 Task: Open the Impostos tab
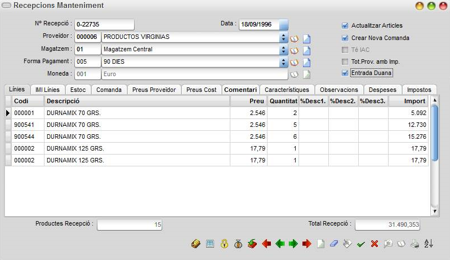coord(419,90)
